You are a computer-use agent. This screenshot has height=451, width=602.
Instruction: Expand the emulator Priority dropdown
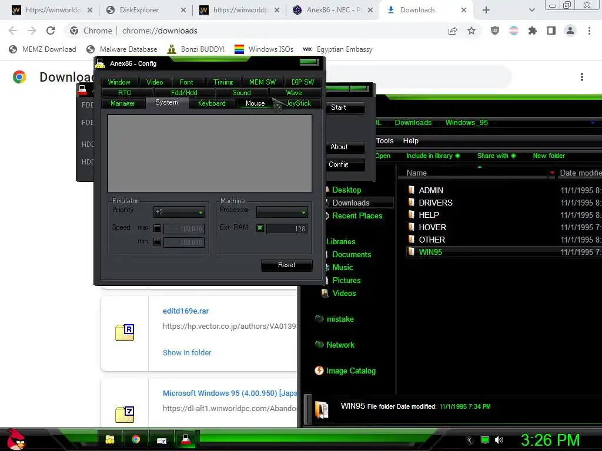coord(179,212)
